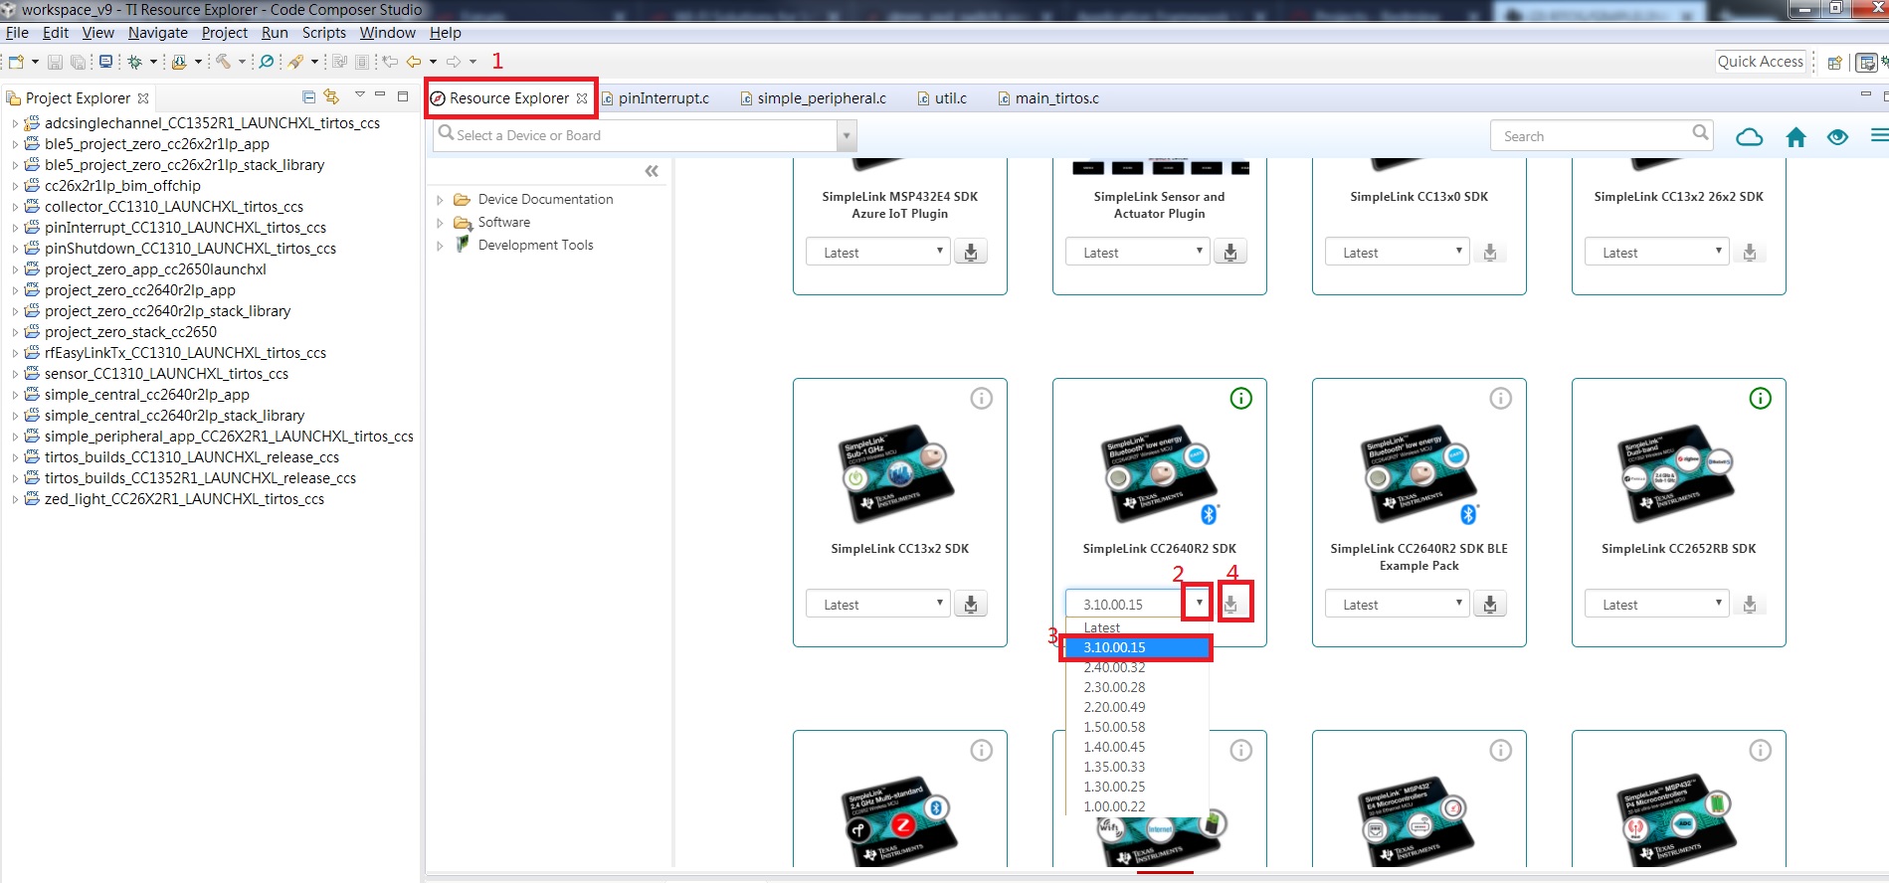Click the Flash toolbar icon

coord(179,62)
